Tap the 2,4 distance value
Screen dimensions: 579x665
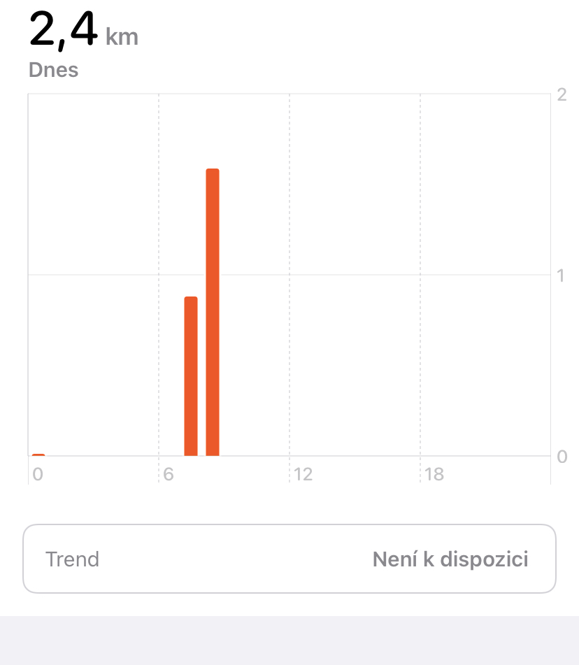pos(63,29)
